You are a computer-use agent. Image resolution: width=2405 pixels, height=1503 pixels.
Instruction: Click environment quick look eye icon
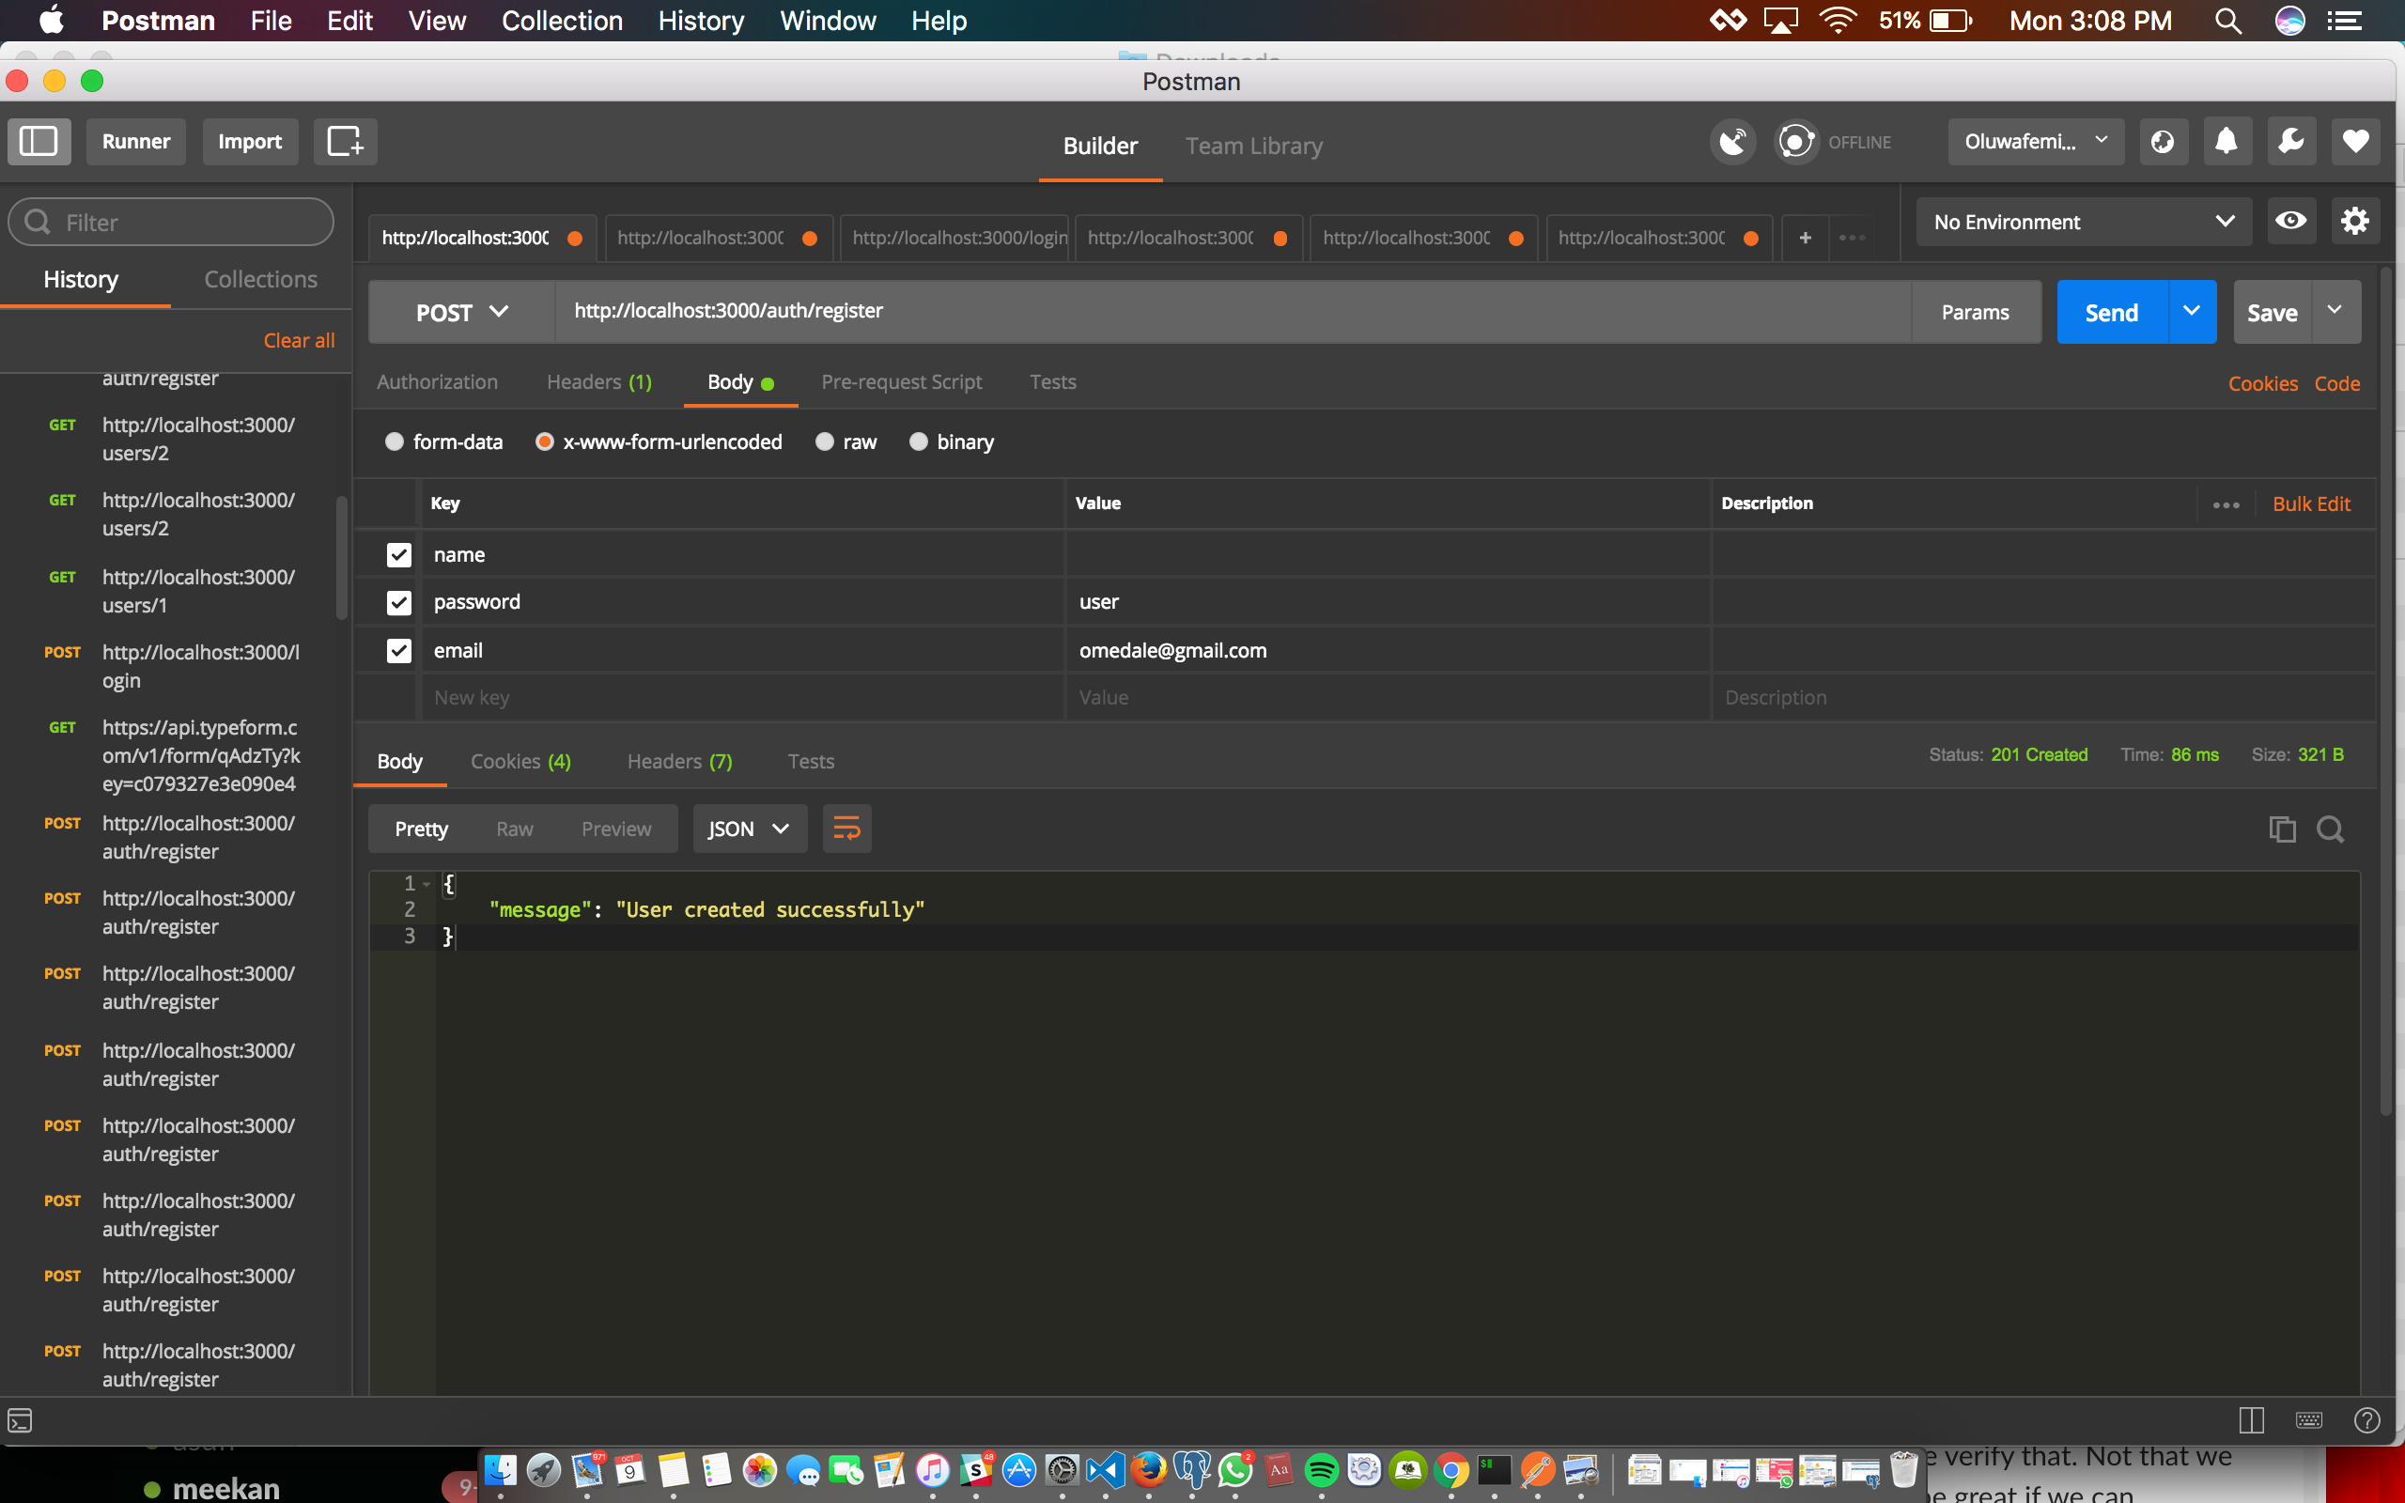pyautogui.click(x=2290, y=221)
